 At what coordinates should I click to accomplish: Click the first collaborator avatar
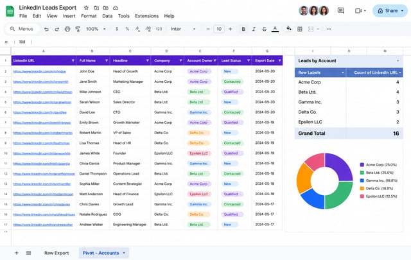(304, 11)
